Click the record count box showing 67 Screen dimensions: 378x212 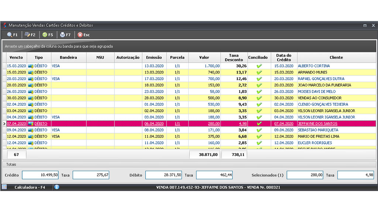16,155
